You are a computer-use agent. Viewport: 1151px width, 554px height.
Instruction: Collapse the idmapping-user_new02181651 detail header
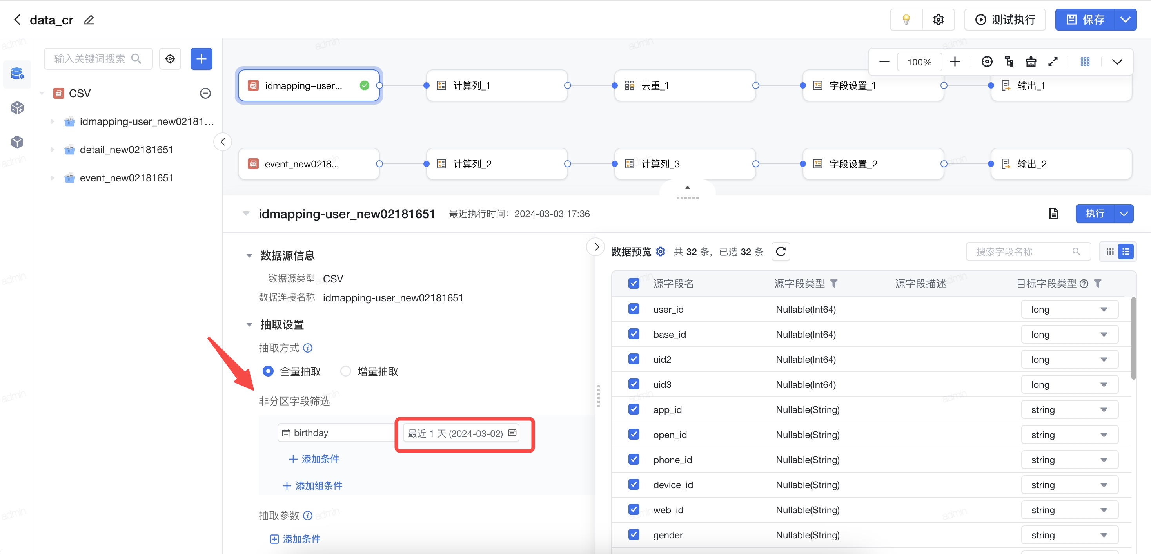click(246, 214)
